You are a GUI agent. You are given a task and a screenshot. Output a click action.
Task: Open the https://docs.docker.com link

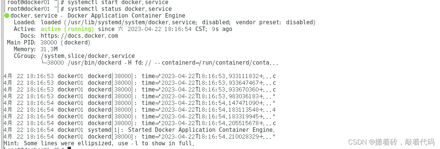(x=80, y=36)
